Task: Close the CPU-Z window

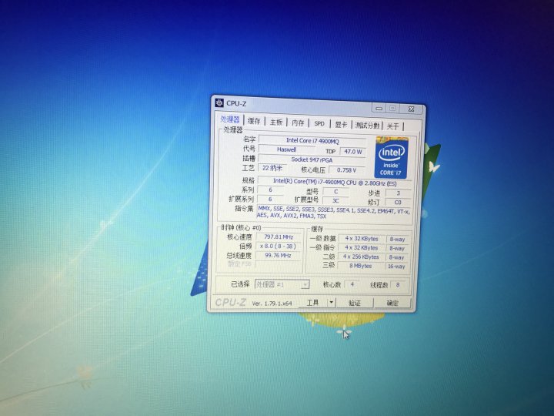Action: tap(411, 109)
